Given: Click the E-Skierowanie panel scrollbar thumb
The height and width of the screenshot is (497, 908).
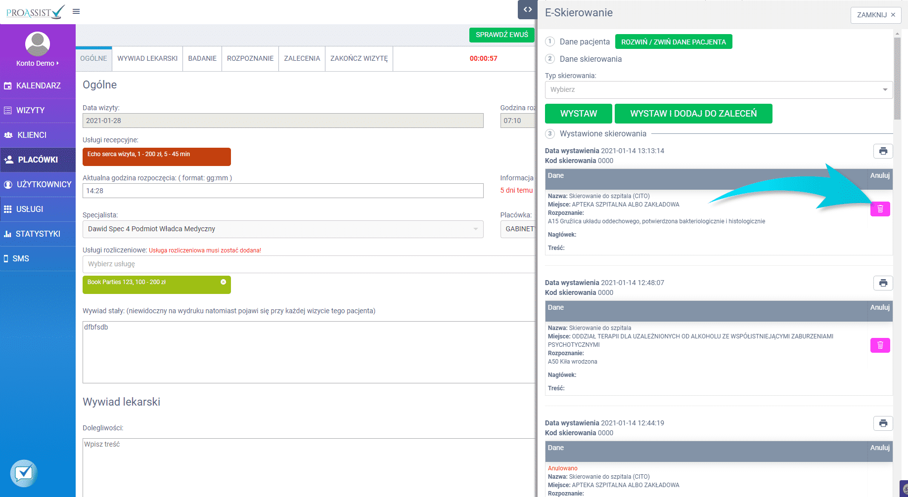Looking at the screenshot, I should point(897,79).
